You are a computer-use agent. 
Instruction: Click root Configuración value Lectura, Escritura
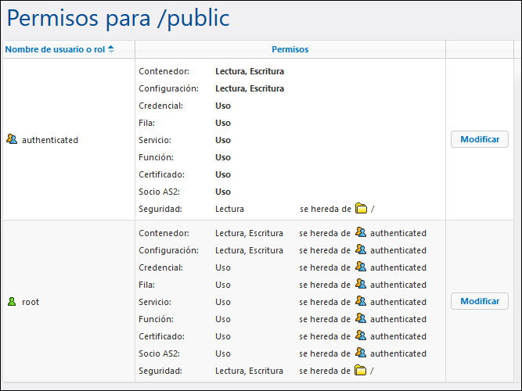tap(249, 250)
